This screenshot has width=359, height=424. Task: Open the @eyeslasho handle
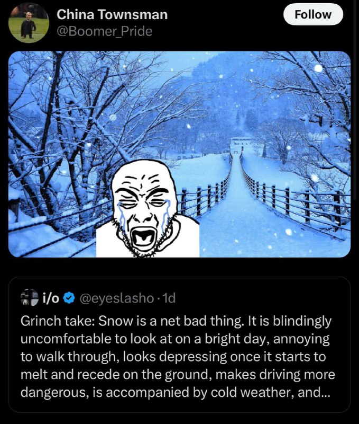point(116,298)
